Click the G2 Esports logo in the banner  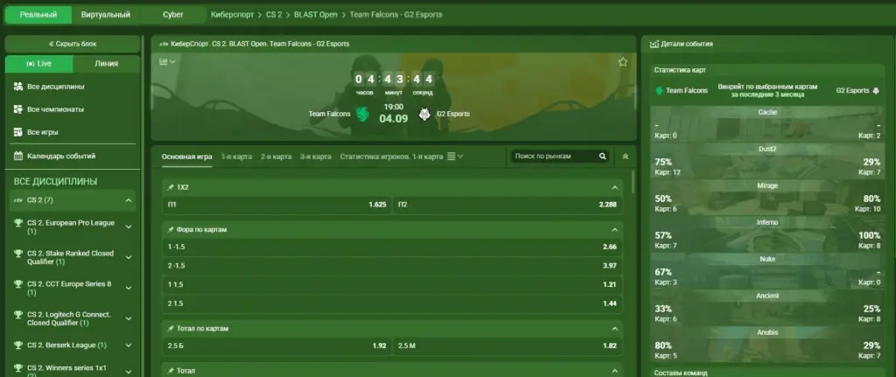coord(424,115)
